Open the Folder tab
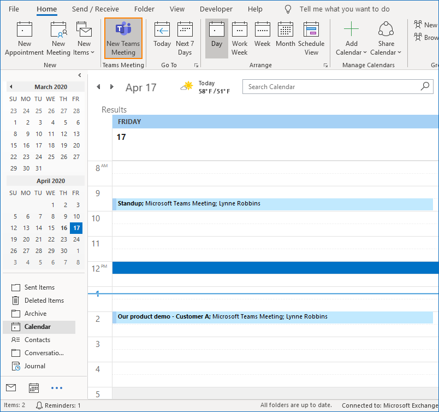Image resolution: width=439 pixels, height=412 pixels. (144, 9)
